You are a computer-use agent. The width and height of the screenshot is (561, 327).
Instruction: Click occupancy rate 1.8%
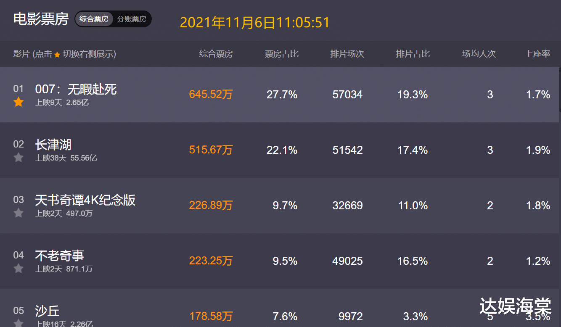(x=538, y=206)
